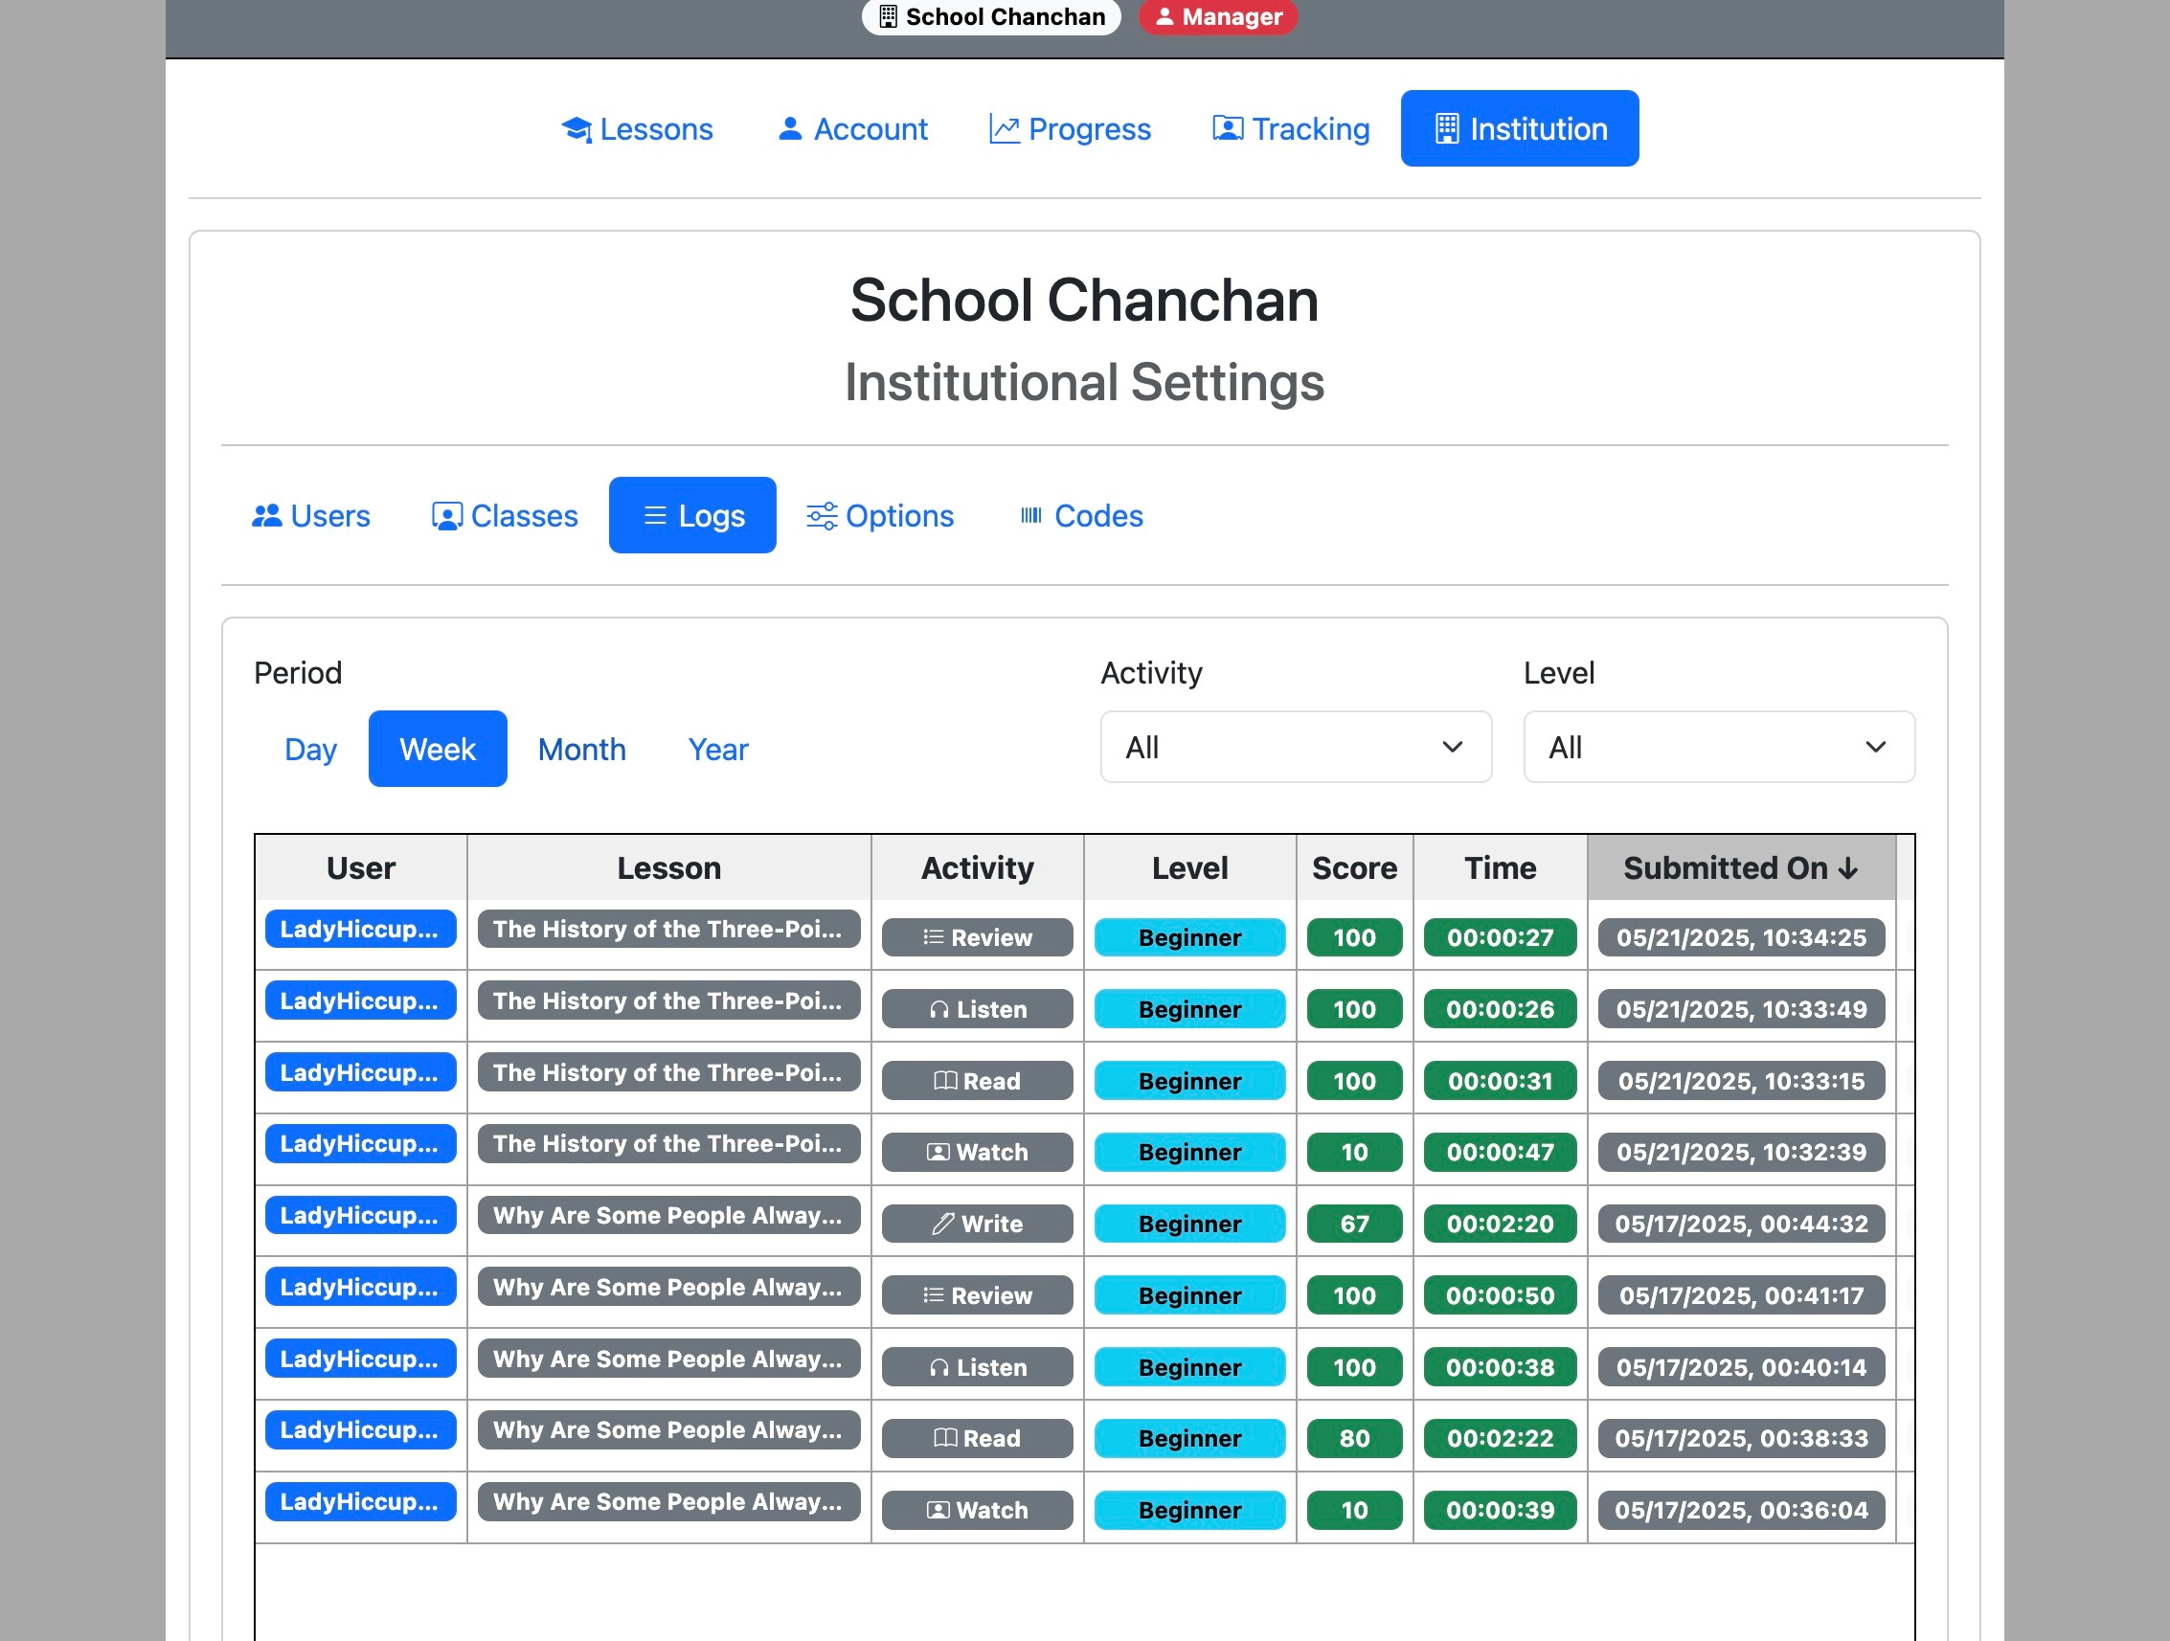This screenshot has width=2170, height=1641.
Task: Click the score 80 badge
Action: (x=1355, y=1439)
